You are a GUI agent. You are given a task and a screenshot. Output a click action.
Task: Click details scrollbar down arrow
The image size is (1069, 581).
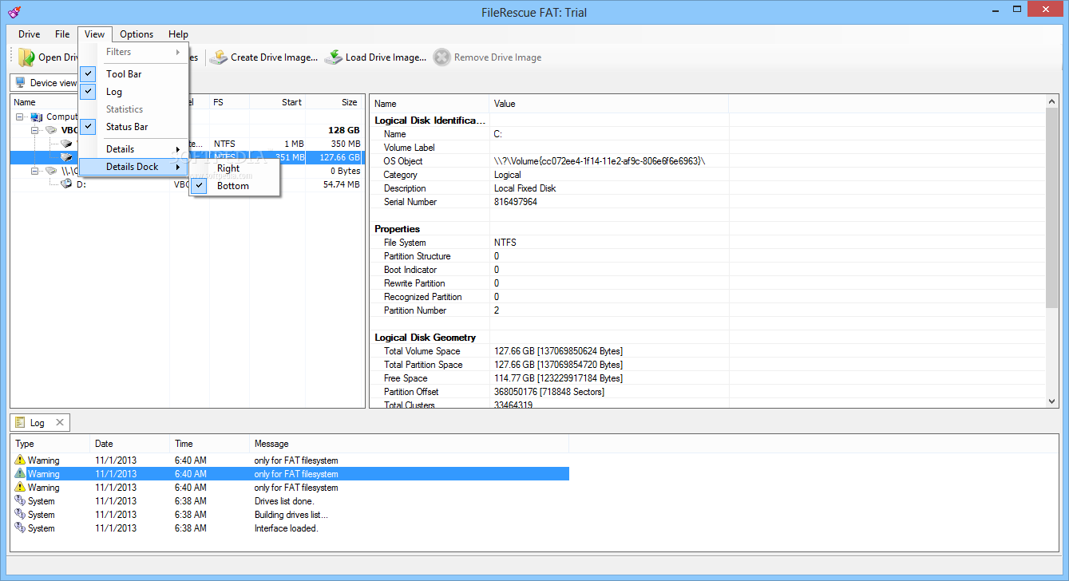coord(1051,401)
